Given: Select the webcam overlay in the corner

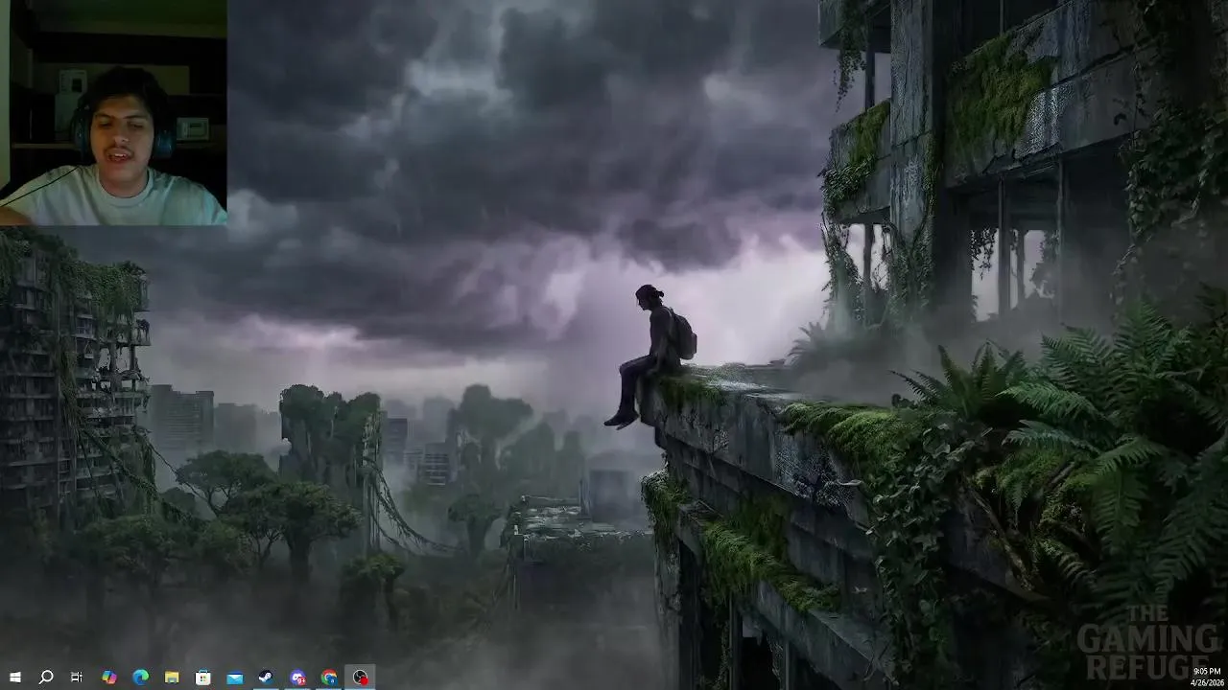Looking at the screenshot, I should click(113, 112).
